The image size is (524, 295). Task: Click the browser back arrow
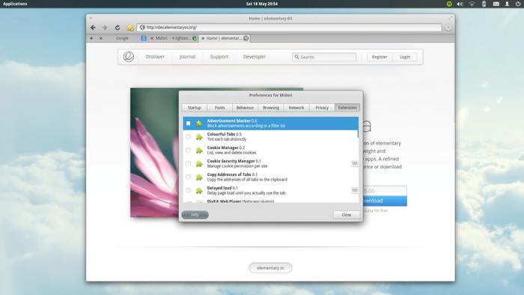(x=93, y=28)
